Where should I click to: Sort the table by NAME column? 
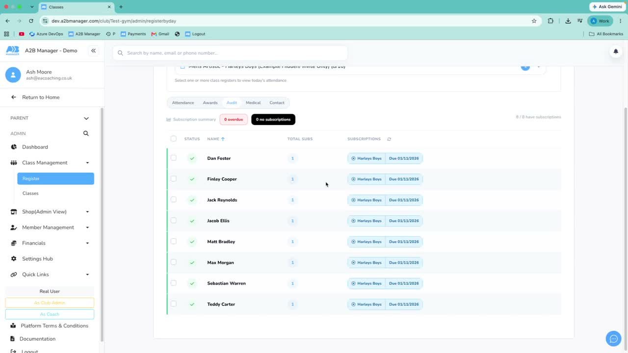[216, 139]
